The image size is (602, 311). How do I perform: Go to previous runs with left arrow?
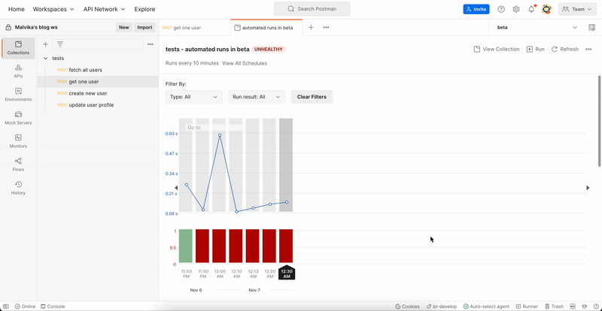coord(176,188)
